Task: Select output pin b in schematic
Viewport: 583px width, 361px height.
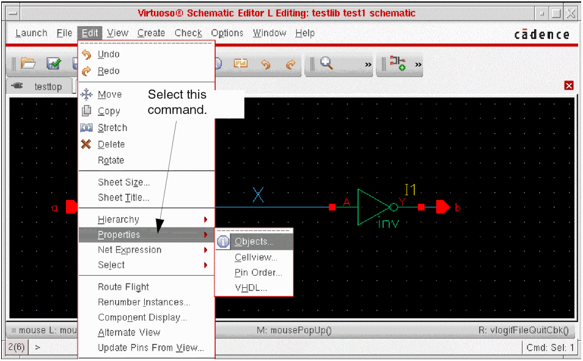Action: (x=443, y=207)
